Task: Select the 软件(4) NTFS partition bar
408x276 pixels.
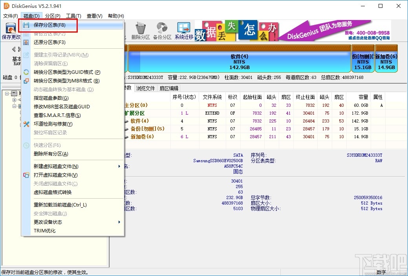Action: click(x=239, y=62)
